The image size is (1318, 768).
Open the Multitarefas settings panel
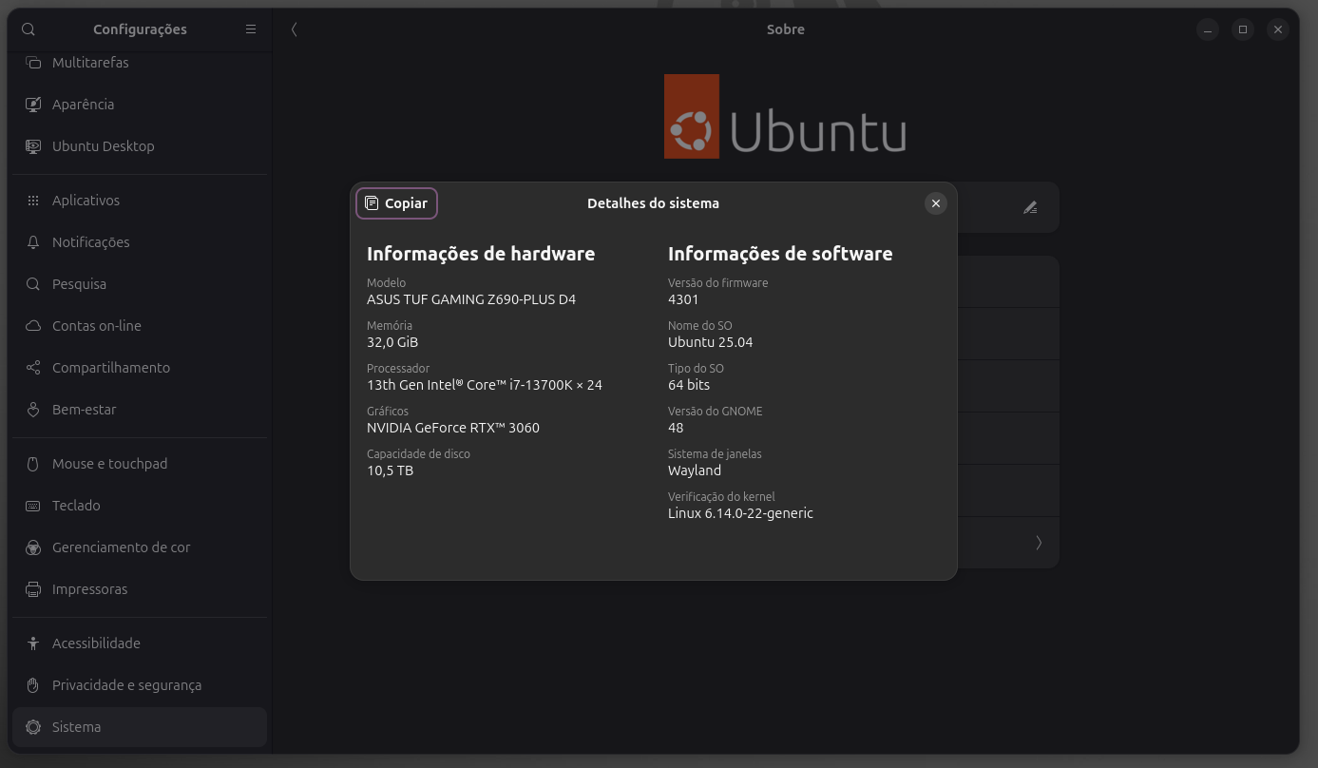tap(140, 63)
